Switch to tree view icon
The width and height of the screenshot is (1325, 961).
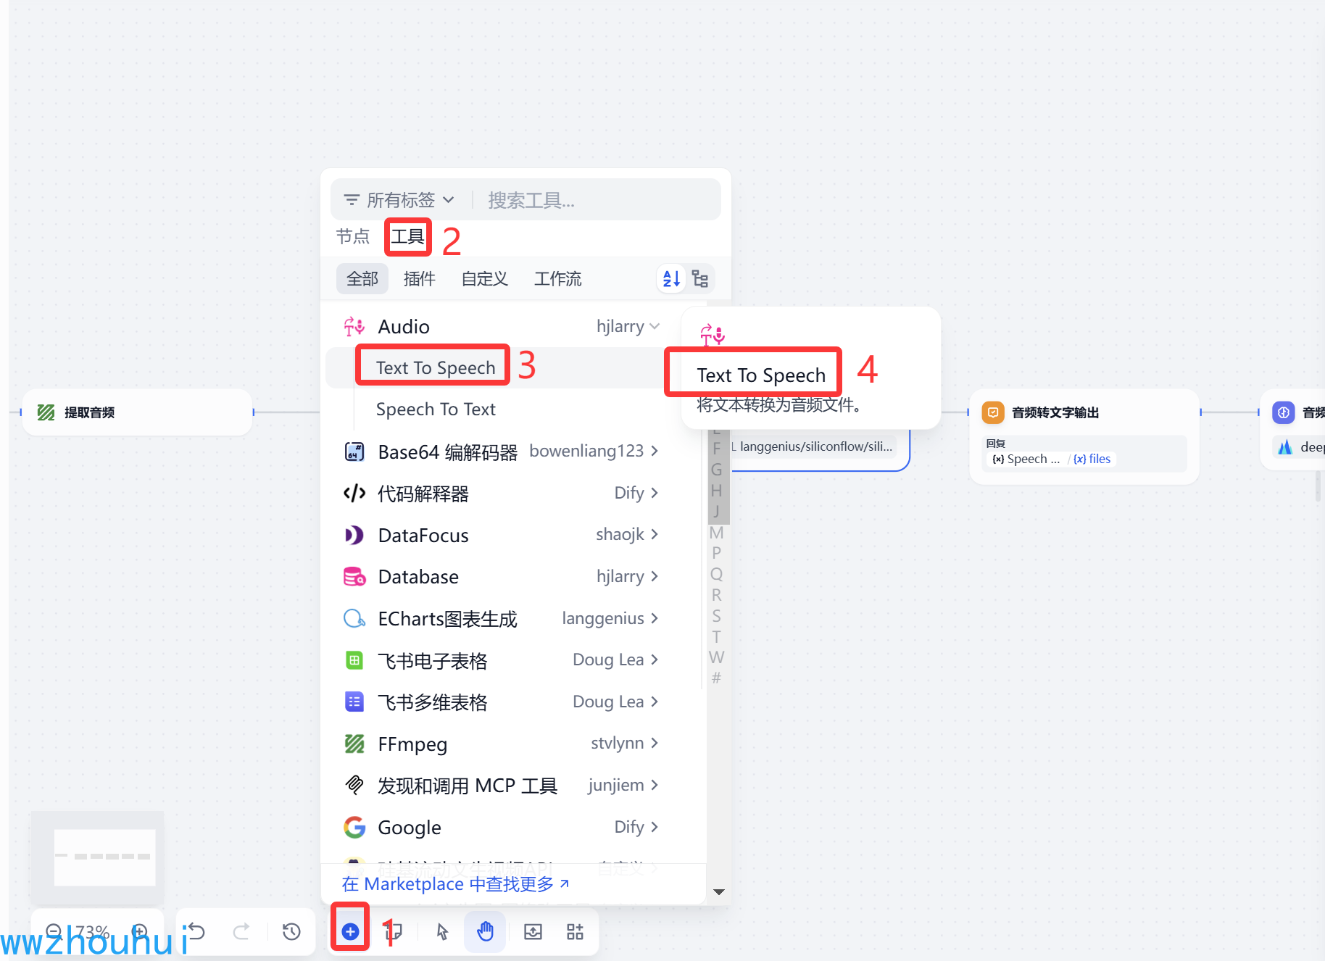pos(699,278)
